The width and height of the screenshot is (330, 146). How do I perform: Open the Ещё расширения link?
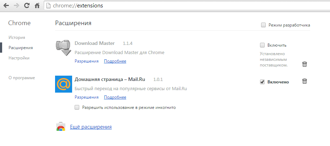(x=91, y=127)
